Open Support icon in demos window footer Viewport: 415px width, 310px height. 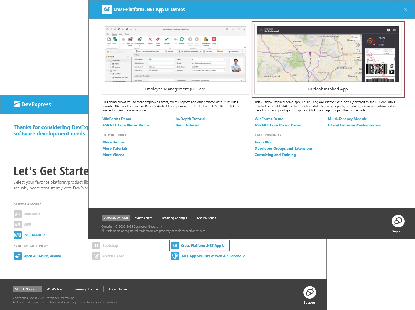(x=398, y=221)
